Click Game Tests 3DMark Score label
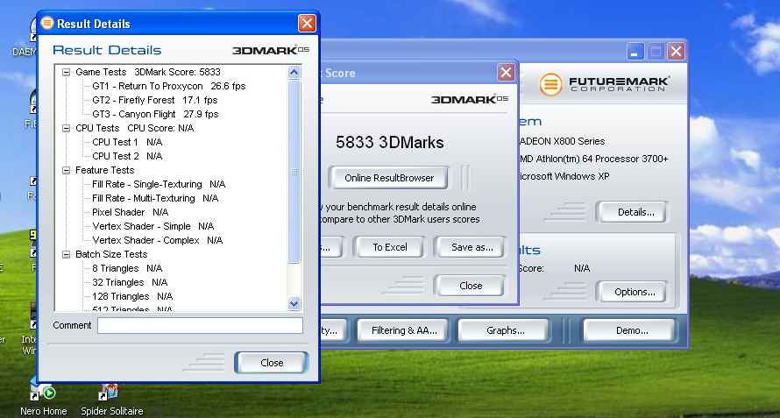The width and height of the screenshot is (780, 418). coord(148,72)
